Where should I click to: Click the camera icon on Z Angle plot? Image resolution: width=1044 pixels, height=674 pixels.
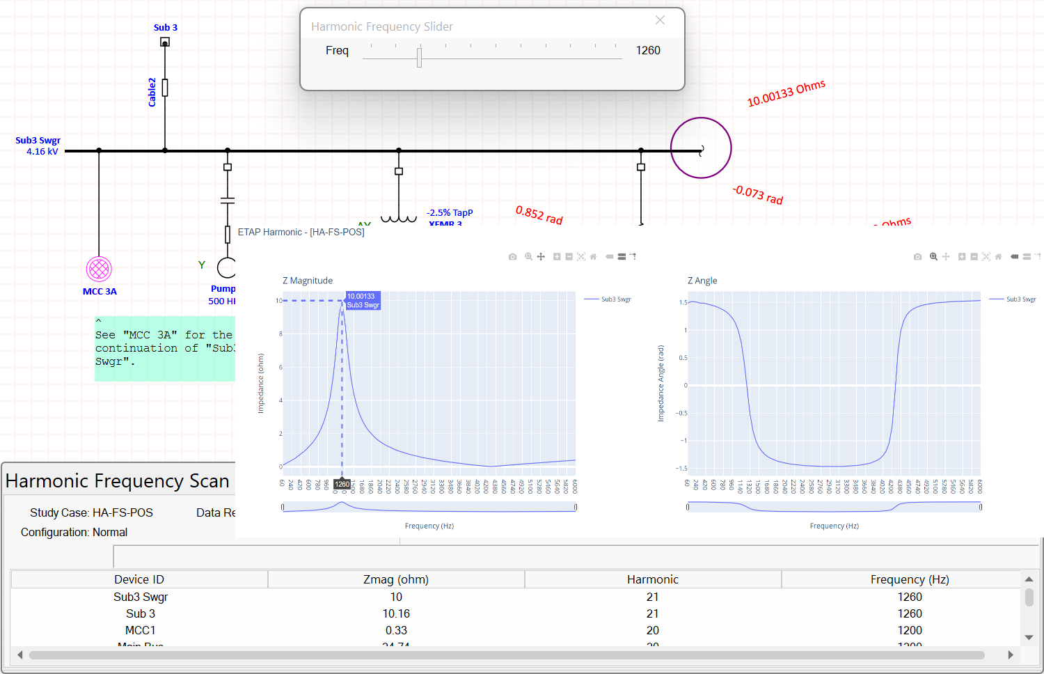[917, 257]
